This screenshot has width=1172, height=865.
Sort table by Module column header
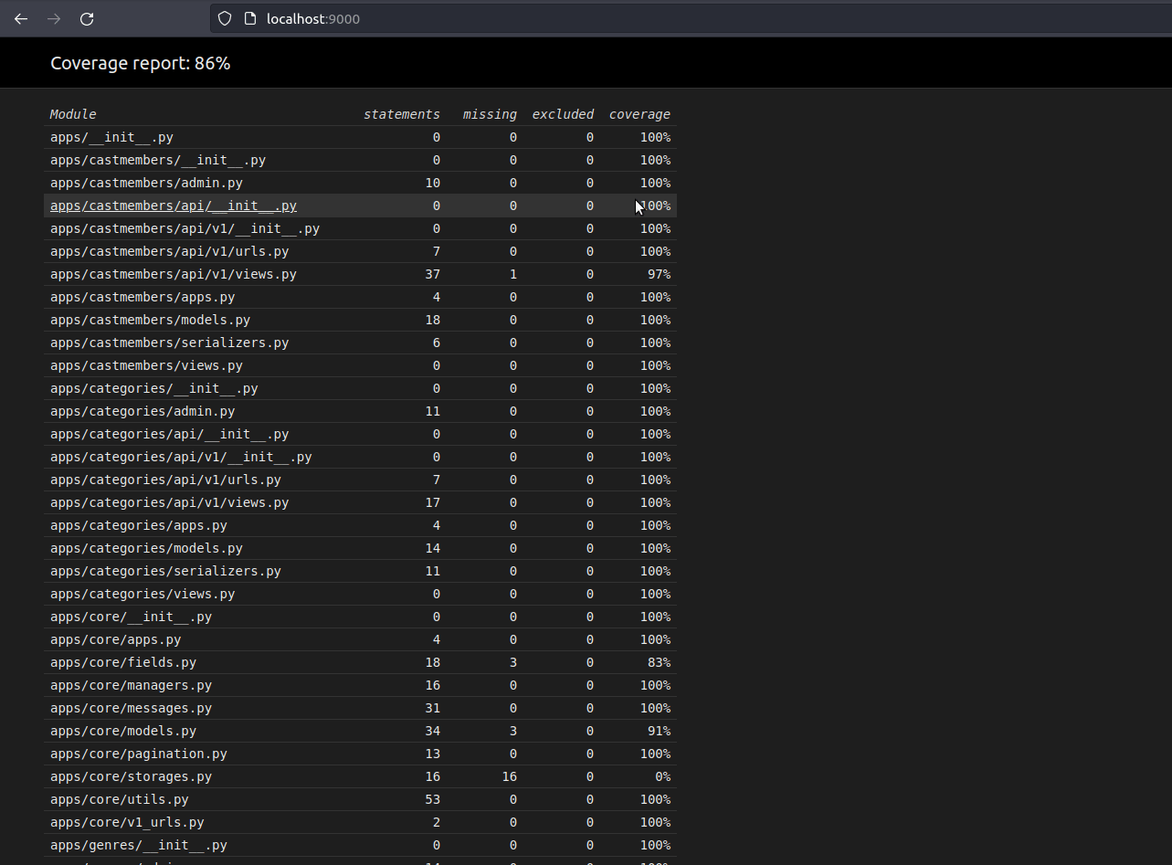point(73,114)
